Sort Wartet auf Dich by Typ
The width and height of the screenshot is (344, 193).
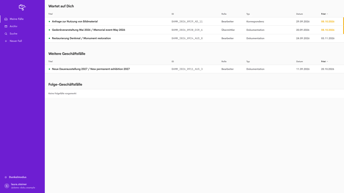pos(248,14)
